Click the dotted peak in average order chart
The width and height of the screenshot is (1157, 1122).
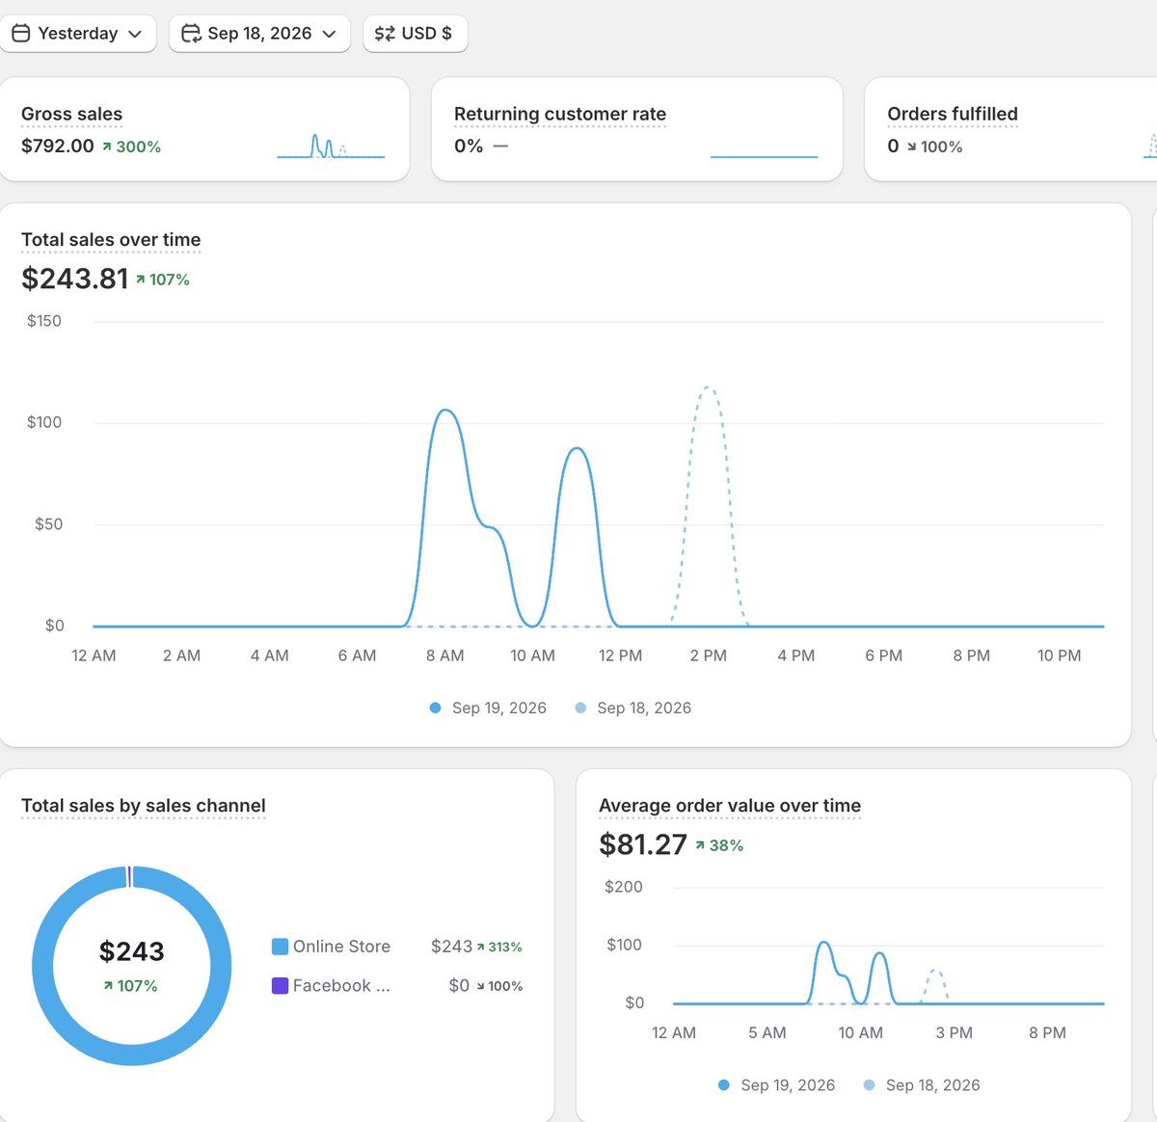tap(934, 971)
